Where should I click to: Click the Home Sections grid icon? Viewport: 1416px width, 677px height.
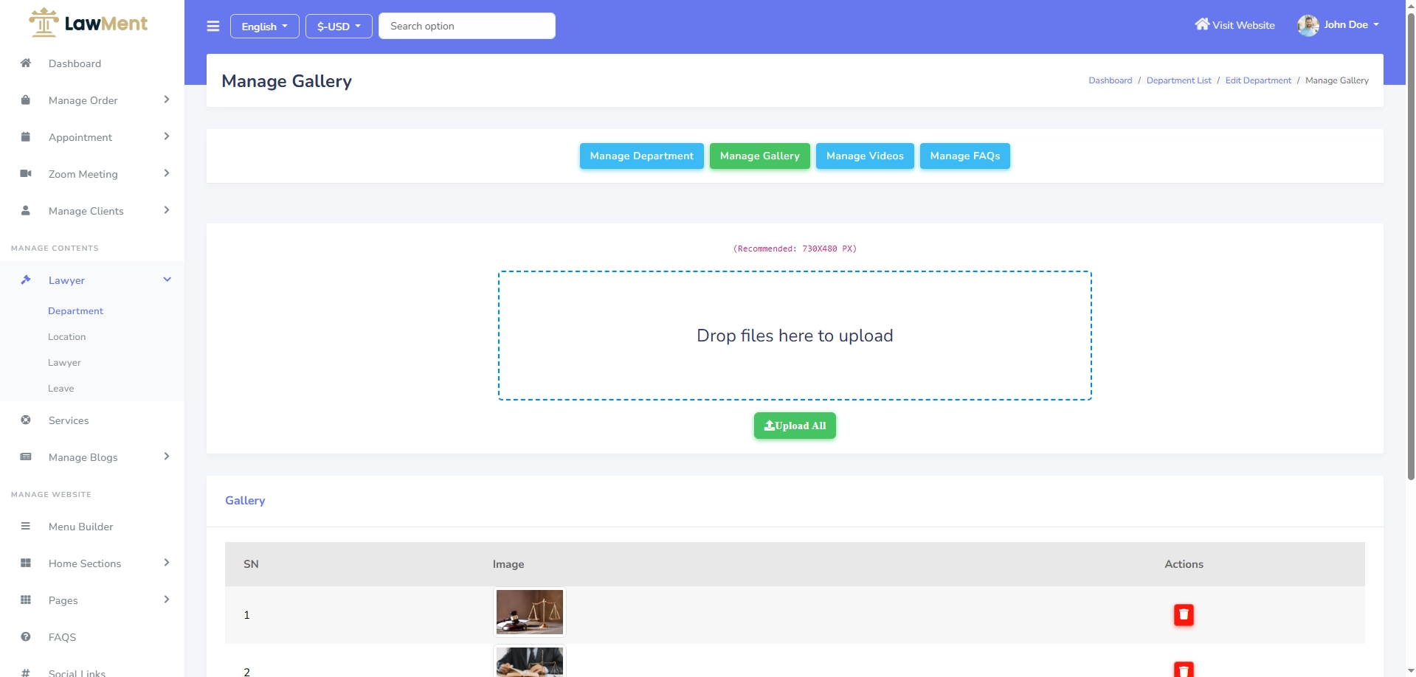pos(26,563)
